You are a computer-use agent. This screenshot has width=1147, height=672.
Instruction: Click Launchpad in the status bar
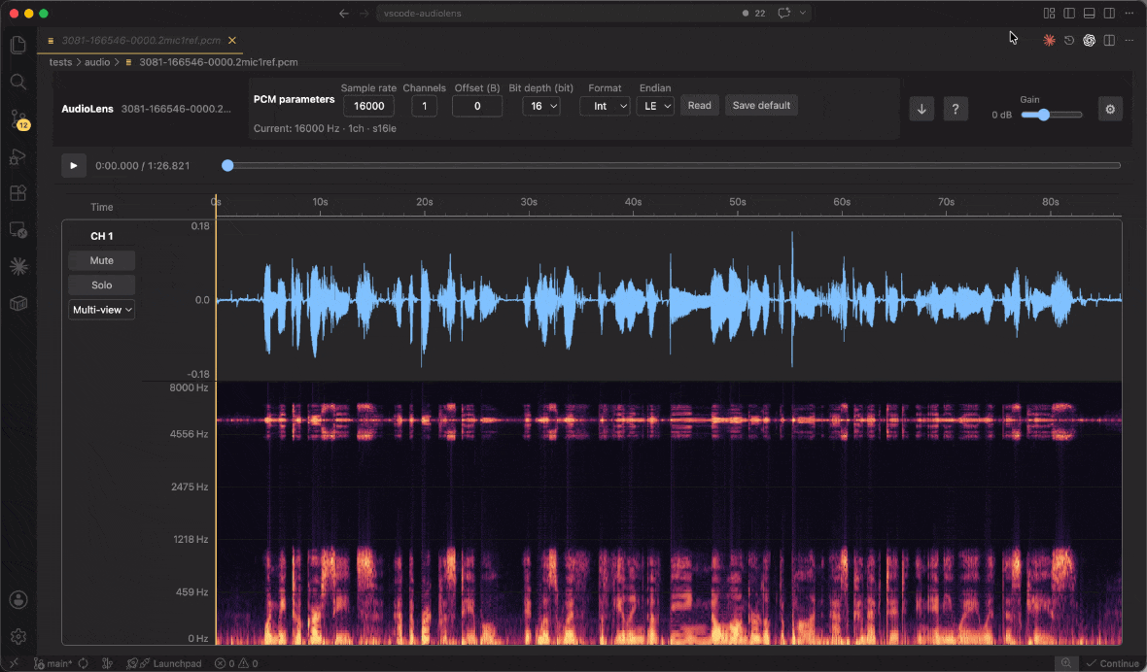[x=164, y=663]
